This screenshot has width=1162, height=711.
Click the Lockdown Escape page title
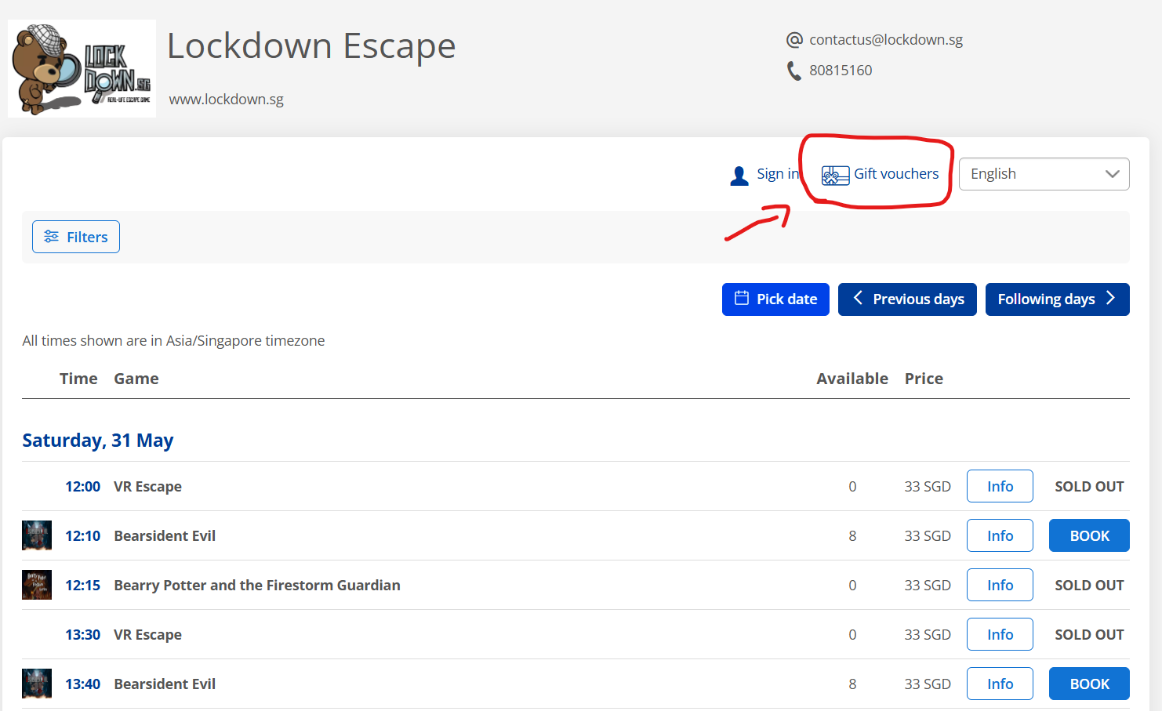(311, 45)
